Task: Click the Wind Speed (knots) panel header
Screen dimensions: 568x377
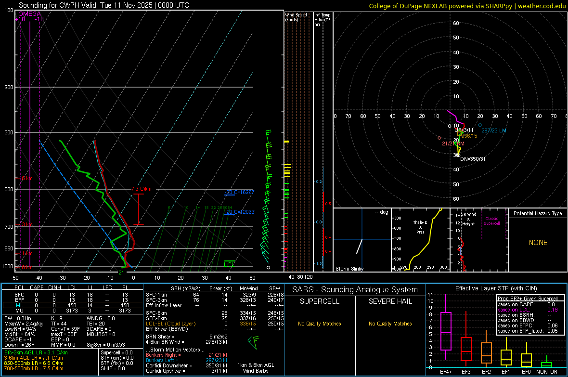Action: coord(296,17)
